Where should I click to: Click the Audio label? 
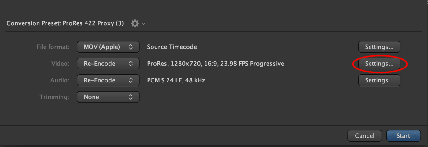[x=60, y=80]
